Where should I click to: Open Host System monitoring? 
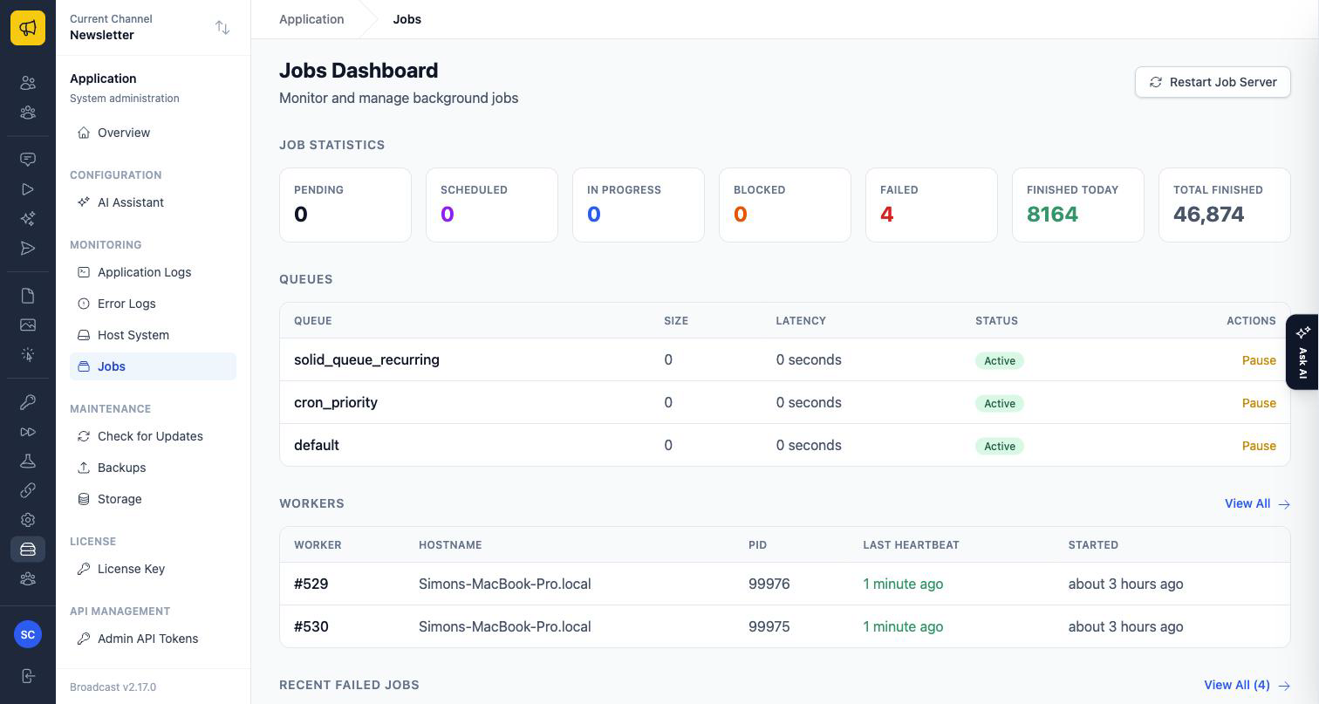click(153, 335)
